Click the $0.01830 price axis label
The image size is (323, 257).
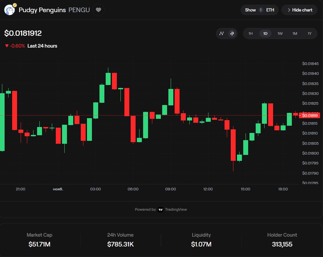click(x=311, y=94)
